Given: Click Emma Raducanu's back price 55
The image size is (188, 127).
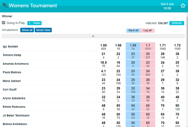Looking at the screenshot, I should click(x=133, y=107).
